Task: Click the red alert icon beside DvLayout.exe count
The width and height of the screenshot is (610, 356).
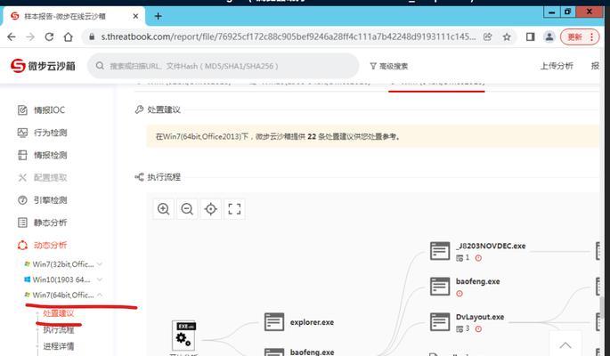Action: click(478, 329)
